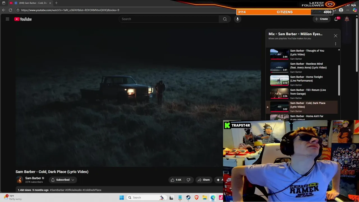Open TikTok from the taskbar

221,198
